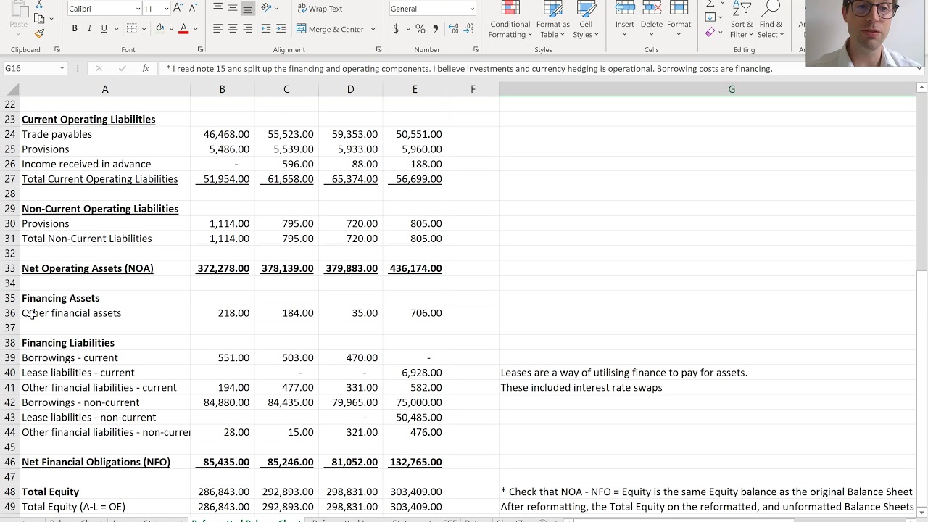Image resolution: width=928 pixels, height=522 pixels.
Task: Toggle Italic formatting
Action: coord(89,28)
